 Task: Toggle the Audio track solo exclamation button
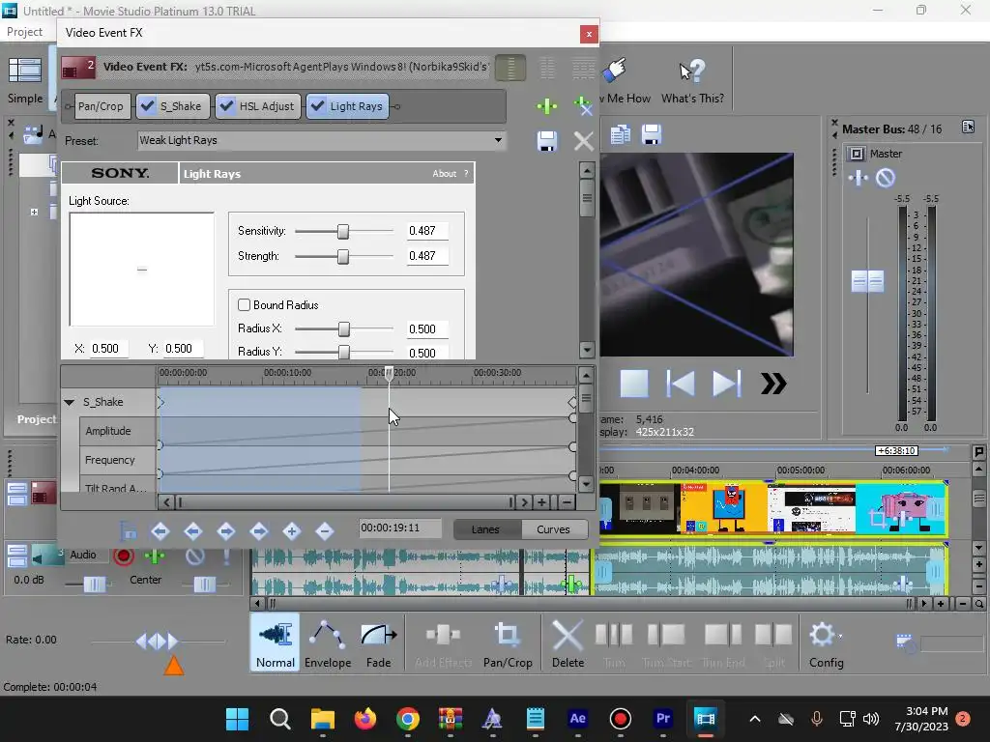226,556
